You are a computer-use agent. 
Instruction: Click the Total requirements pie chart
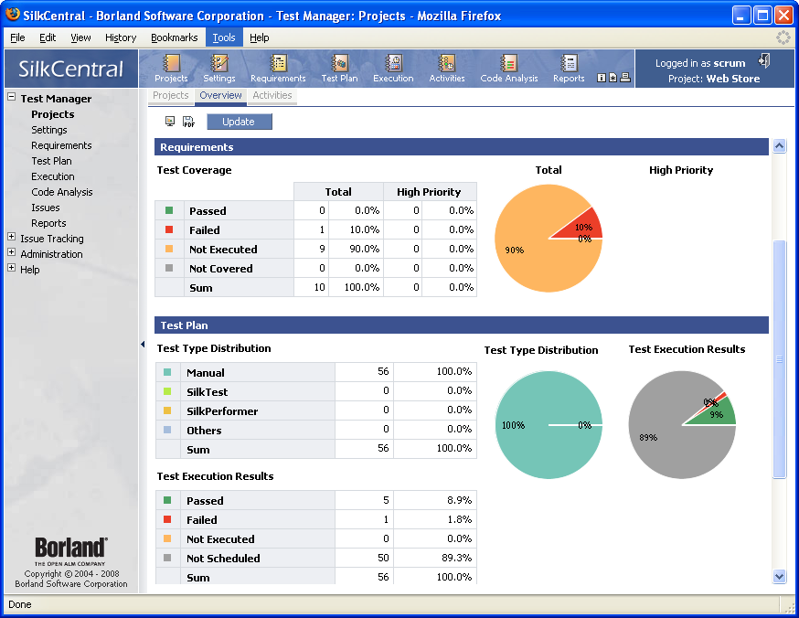[549, 239]
